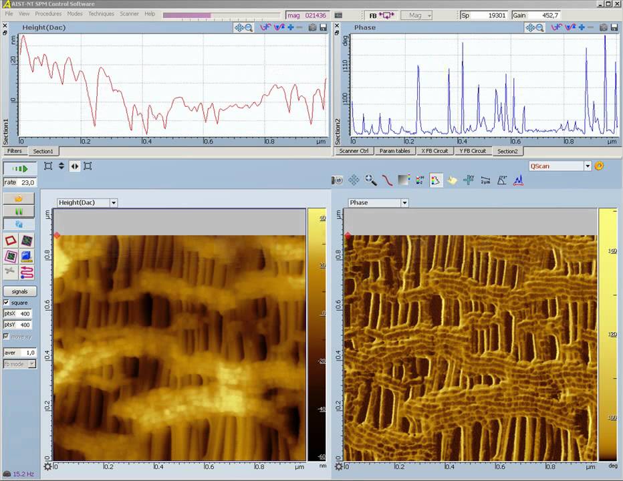The image size is (623, 481).
Task: Click the FB feedback loop toggle button
Action: click(381, 15)
